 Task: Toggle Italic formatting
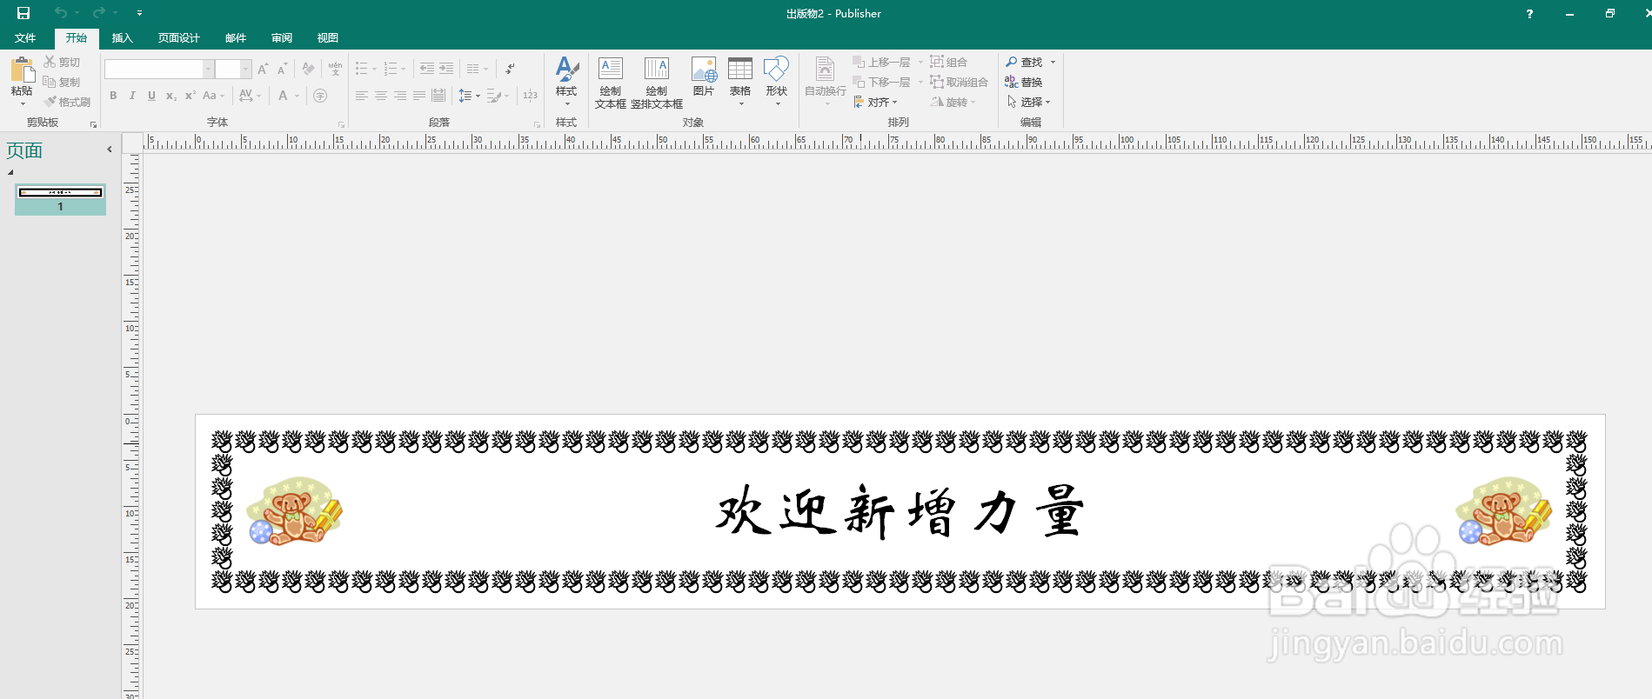pos(132,96)
